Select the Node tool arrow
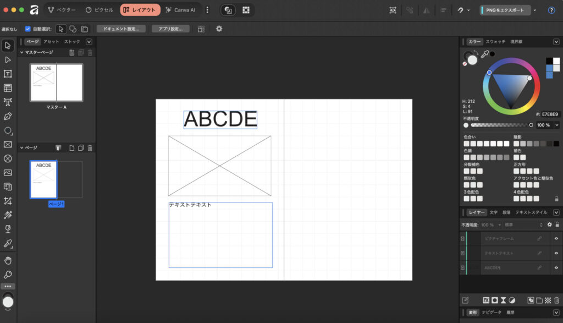Screen dimensions: 563x323 click(8, 59)
